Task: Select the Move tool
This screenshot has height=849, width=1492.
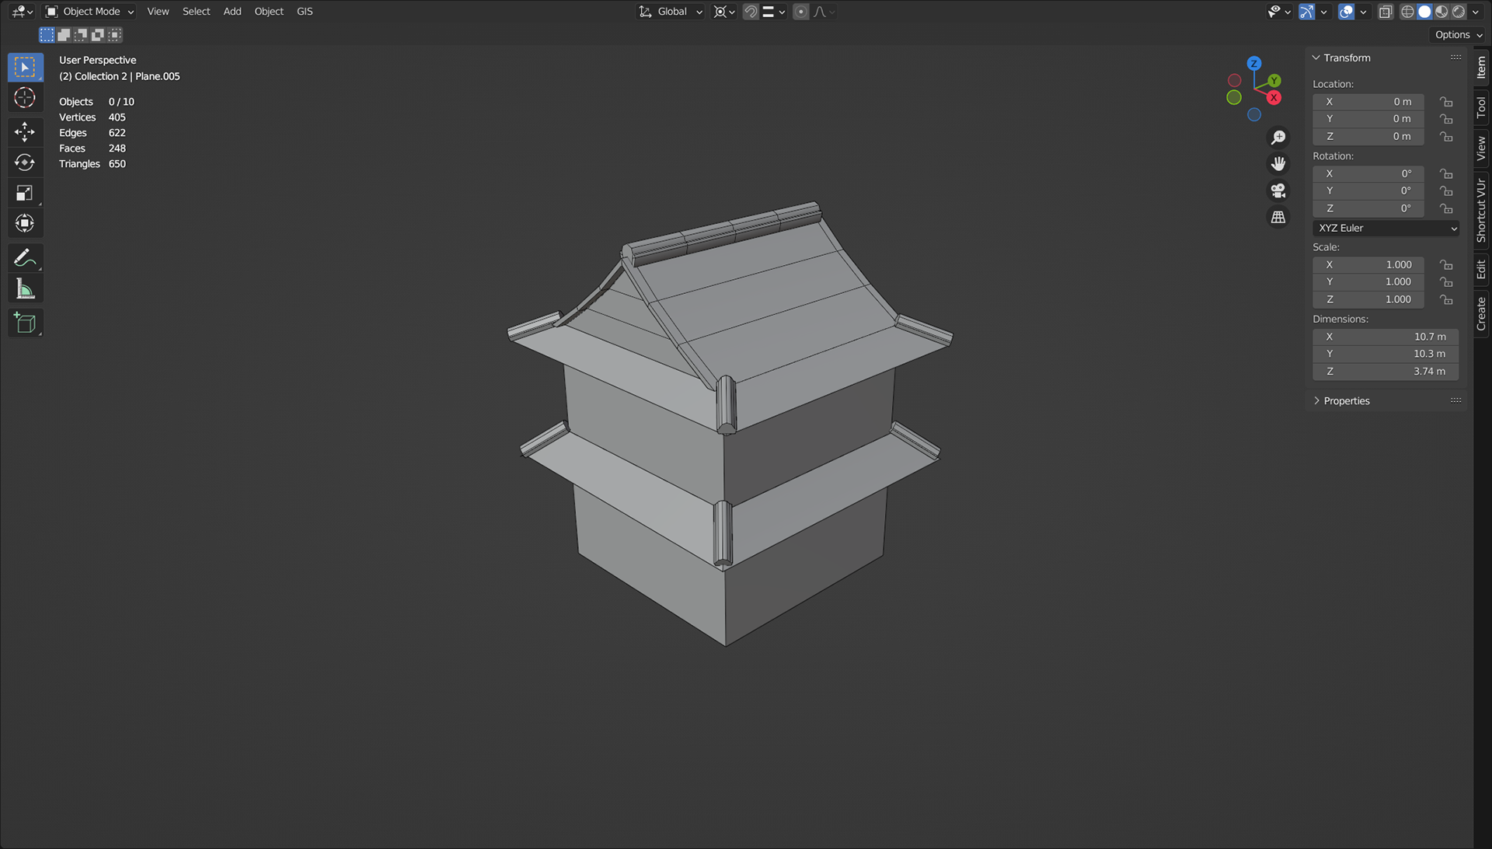Action: point(25,131)
